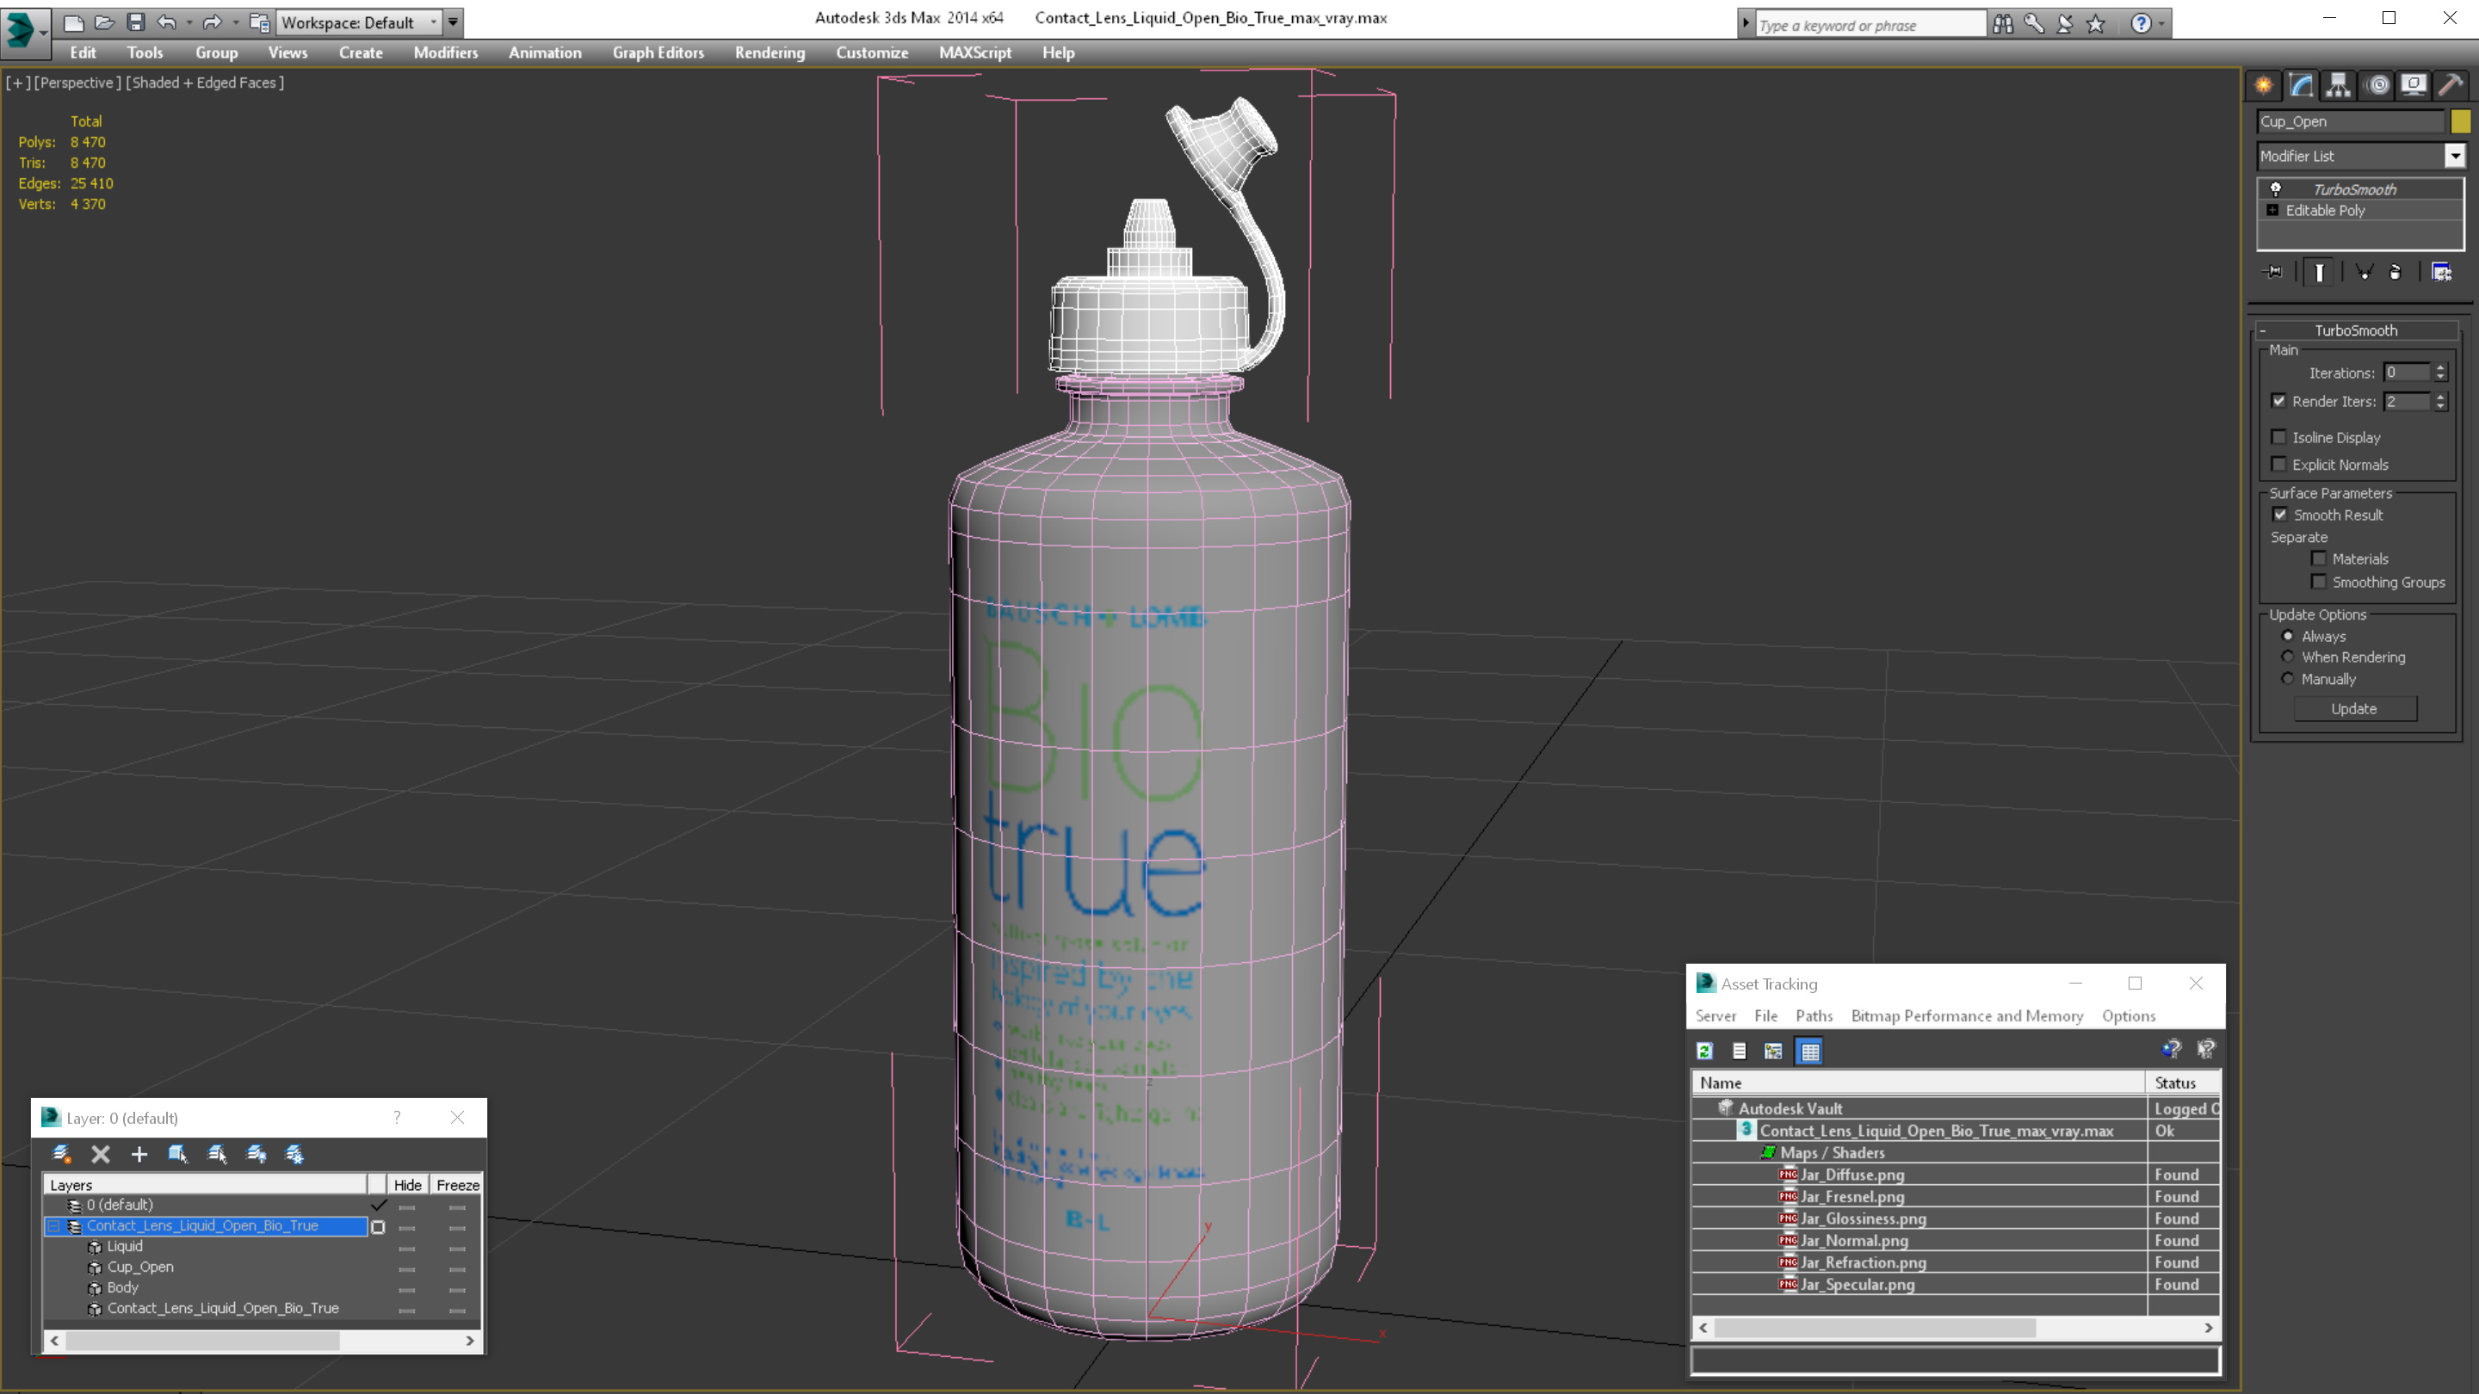Image resolution: width=2479 pixels, height=1394 pixels.
Task: Click Delete layer X icon in Layer dialog
Action: tap(100, 1153)
